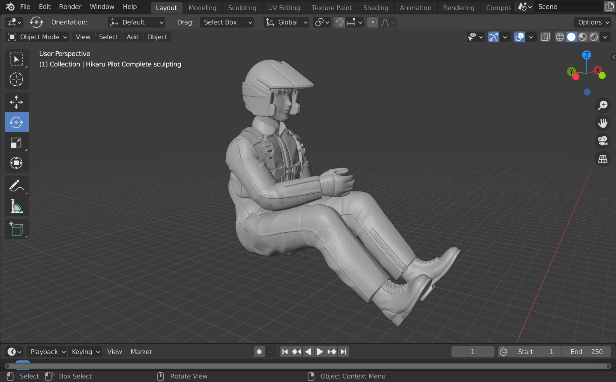This screenshot has width=616, height=382.
Task: Click the X axis gizmo handle
Action: (598, 70)
